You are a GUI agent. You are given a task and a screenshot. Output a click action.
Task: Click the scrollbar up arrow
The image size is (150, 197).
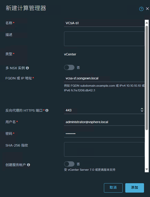click(147, 23)
